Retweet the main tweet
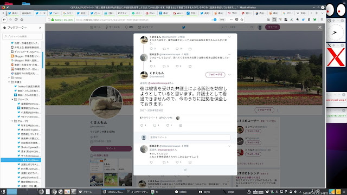 (x=155, y=125)
